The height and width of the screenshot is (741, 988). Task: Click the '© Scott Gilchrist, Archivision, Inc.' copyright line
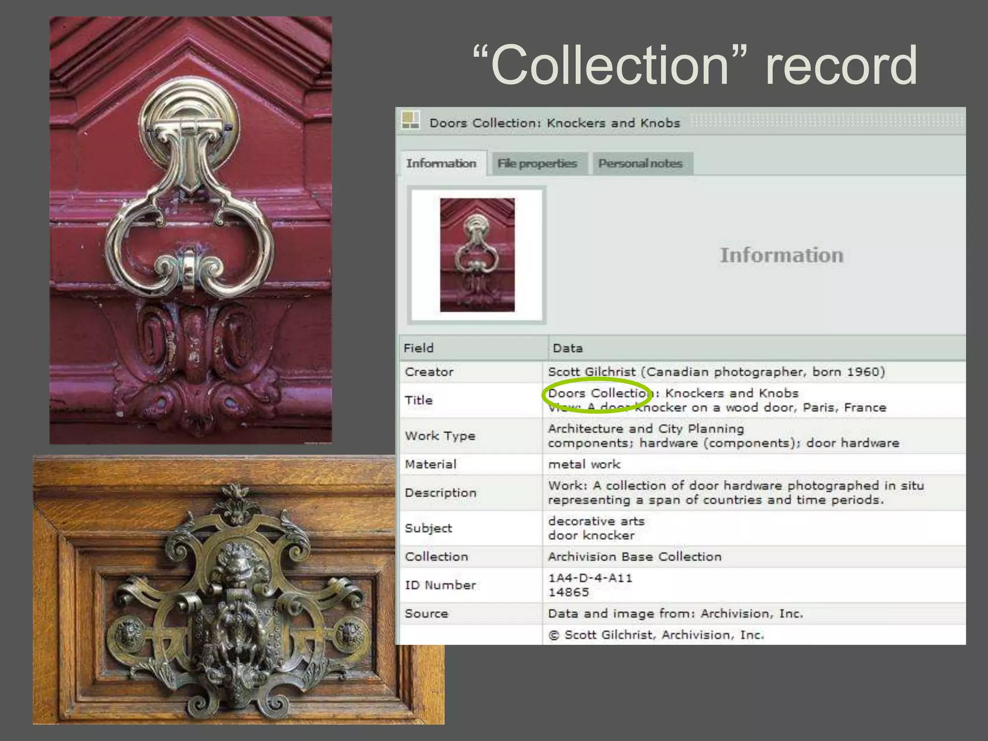pyautogui.click(x=657, y=635)
